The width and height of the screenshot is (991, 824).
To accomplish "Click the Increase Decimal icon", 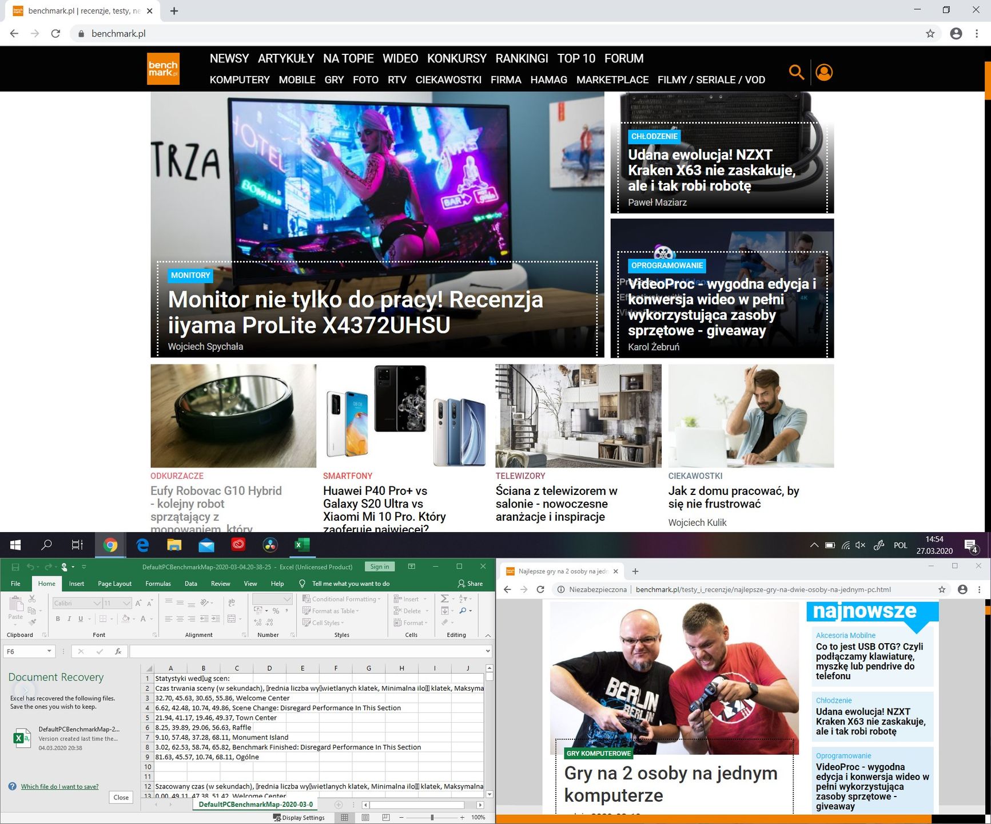I will click(258, 623).
